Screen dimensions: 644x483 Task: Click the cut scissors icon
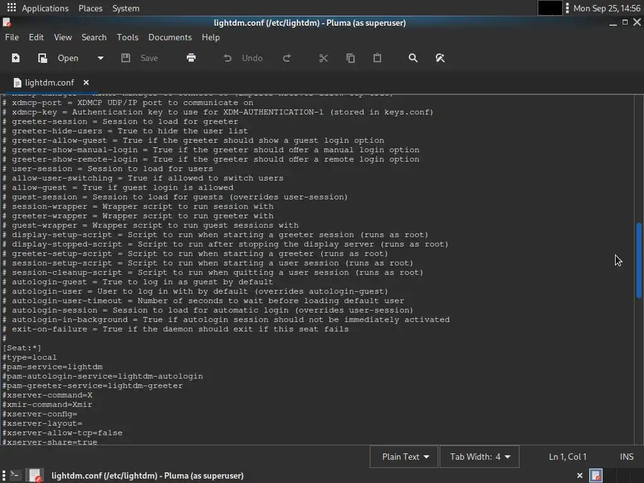click(x=324, y=58)
